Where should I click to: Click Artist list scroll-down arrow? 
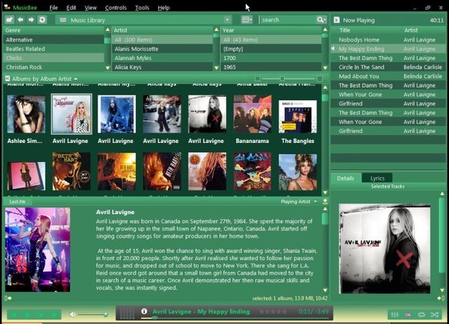coord(217,68)
